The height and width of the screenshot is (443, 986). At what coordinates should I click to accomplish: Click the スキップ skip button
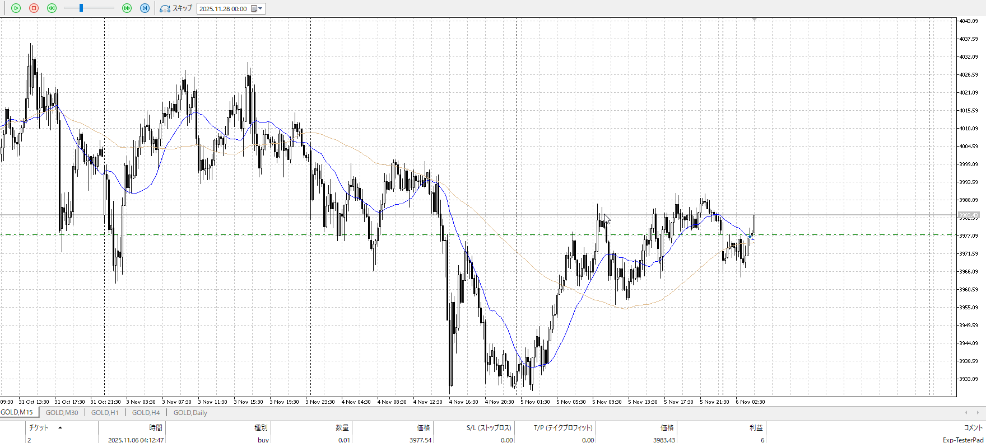coord(176,8)
